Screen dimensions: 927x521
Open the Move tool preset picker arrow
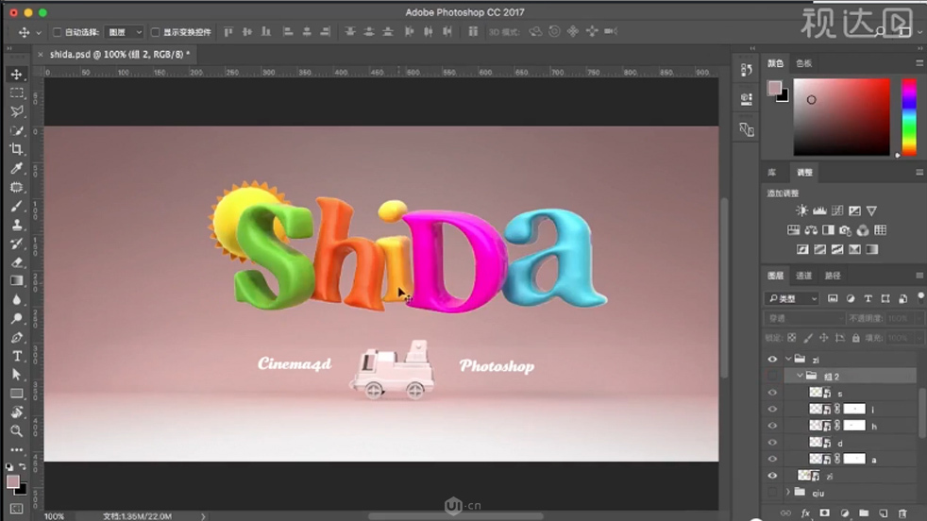coord(39,32)
